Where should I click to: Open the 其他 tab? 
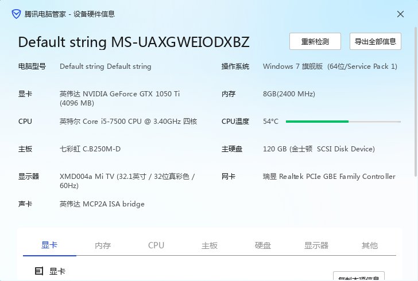[x=370, y=245]
